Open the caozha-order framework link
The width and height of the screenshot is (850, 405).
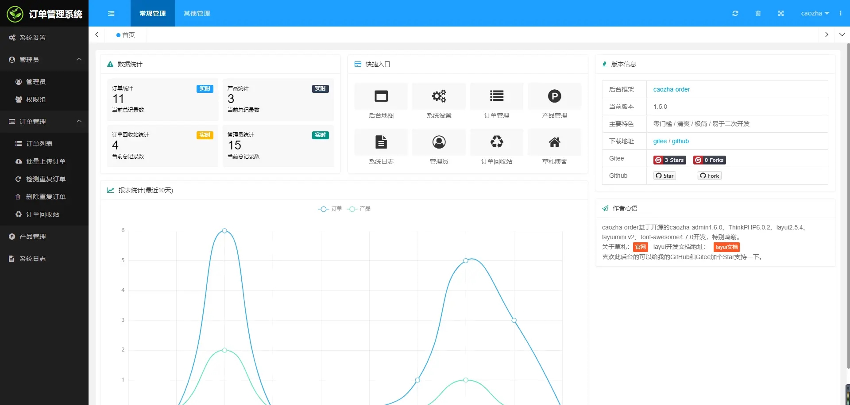[x=671, y=89]
